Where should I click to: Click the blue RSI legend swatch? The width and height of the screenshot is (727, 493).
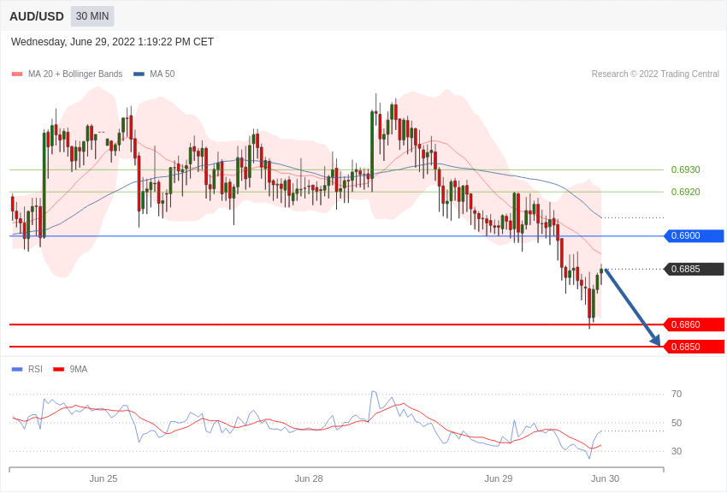tap(17, 369)
